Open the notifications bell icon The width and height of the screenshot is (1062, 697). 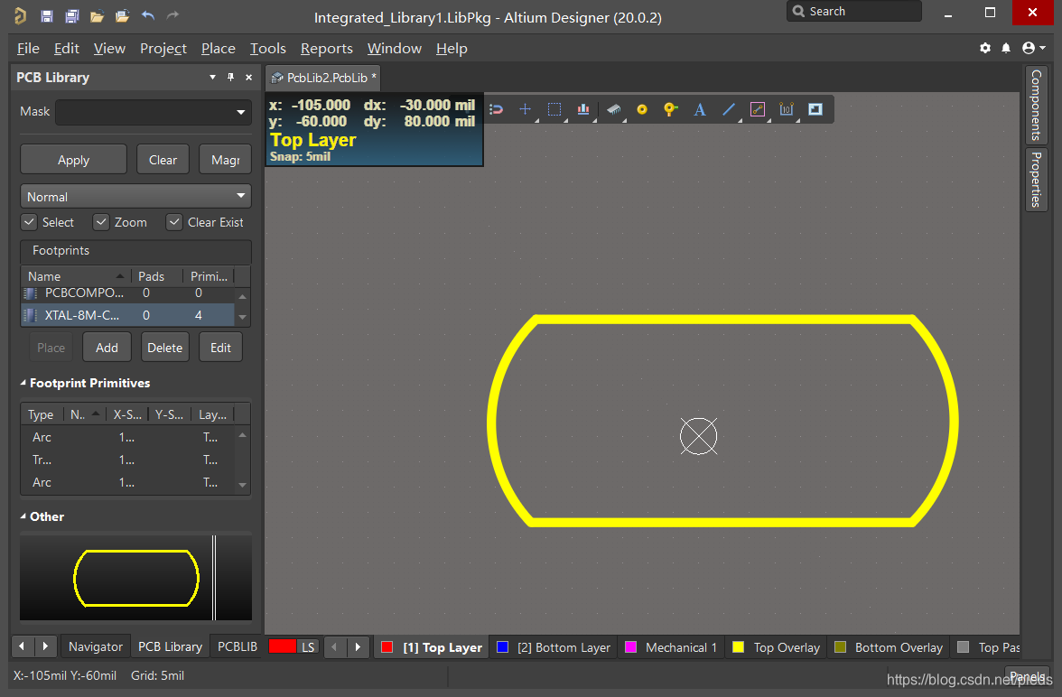[x=1007, y=48]
